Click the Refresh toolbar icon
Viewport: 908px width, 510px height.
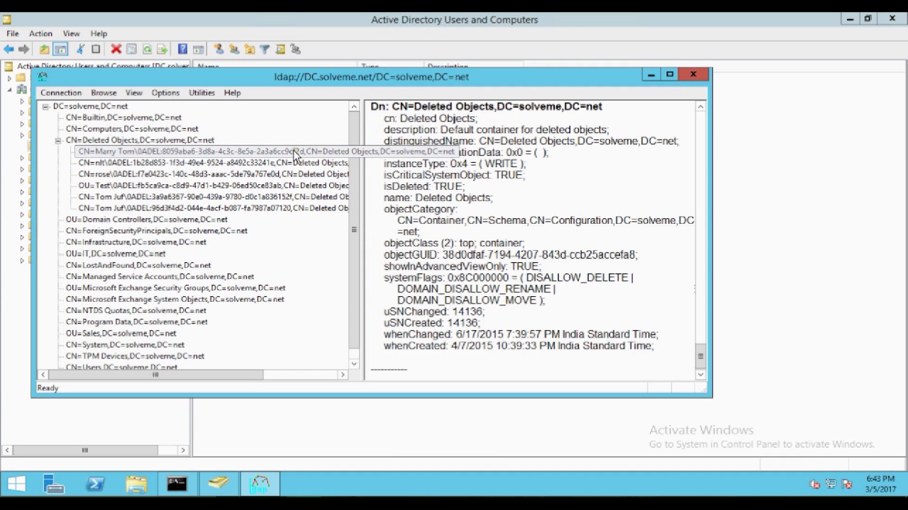(147, 49)
